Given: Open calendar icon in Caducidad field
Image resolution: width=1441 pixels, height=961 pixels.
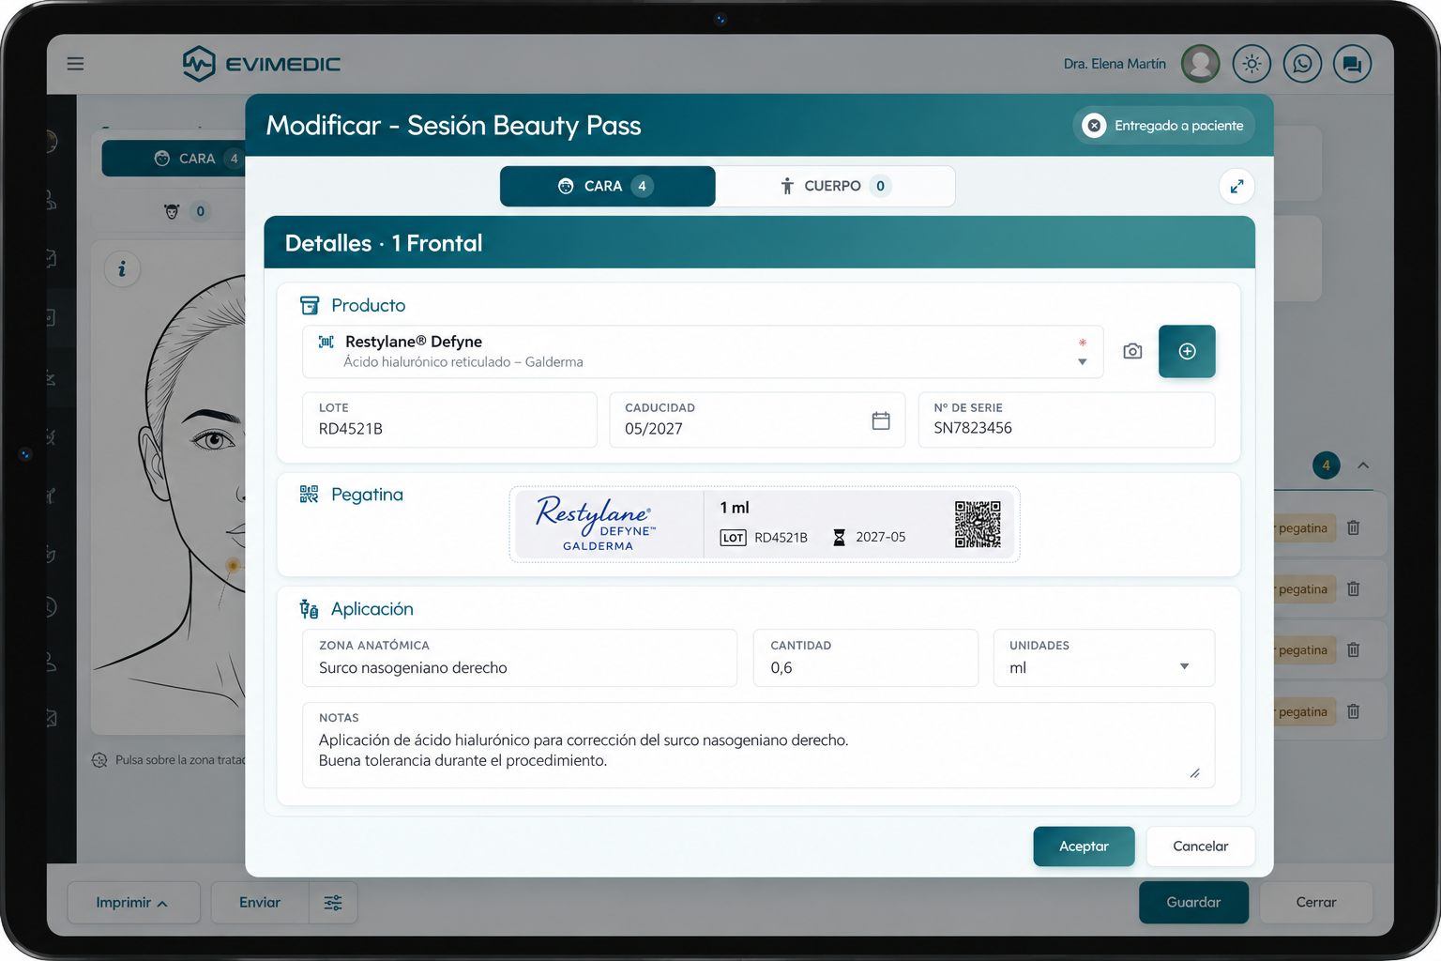Looking at the screenshot, I should pyautogui.click(x=880, y=420).
